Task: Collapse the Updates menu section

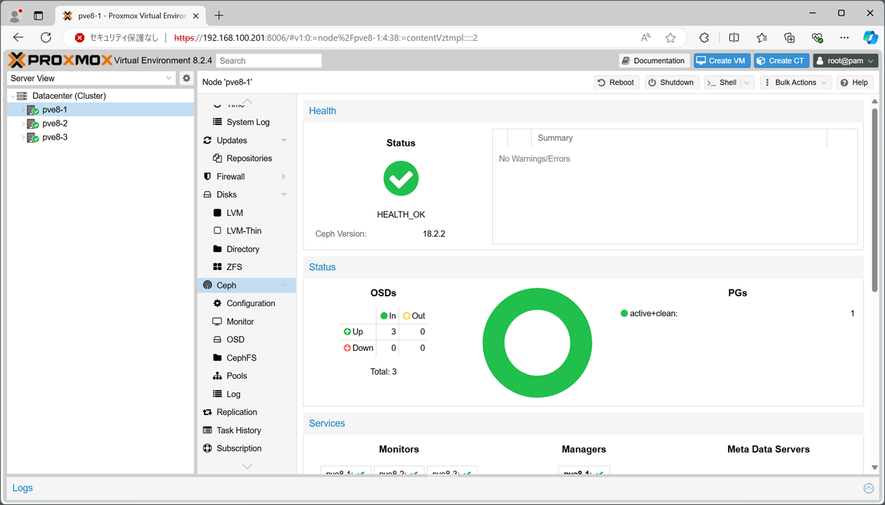Action: click(283, 140)
